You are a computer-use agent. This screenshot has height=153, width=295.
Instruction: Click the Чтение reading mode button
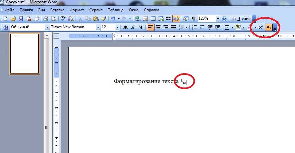241,19
